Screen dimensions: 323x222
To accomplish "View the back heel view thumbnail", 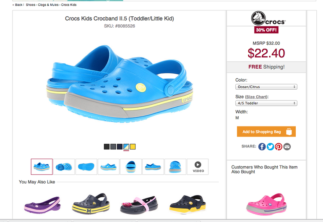I will [x=131, y=166].
